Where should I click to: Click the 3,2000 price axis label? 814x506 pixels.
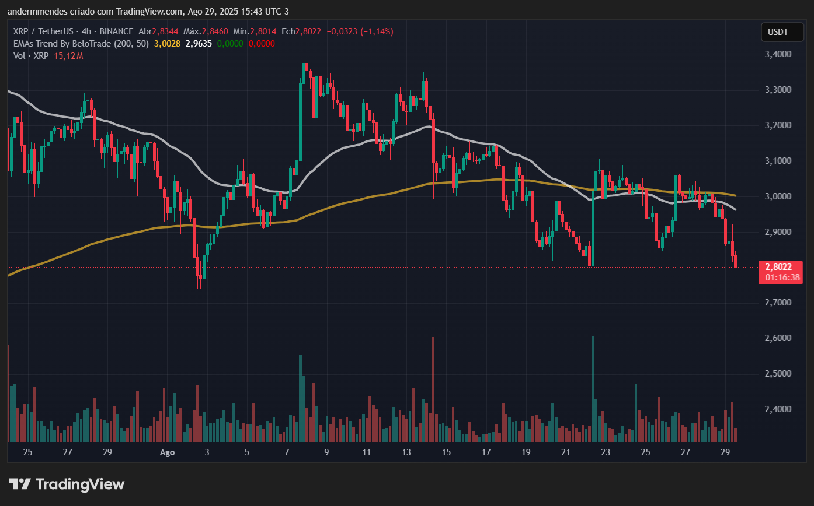click(778, 125)
